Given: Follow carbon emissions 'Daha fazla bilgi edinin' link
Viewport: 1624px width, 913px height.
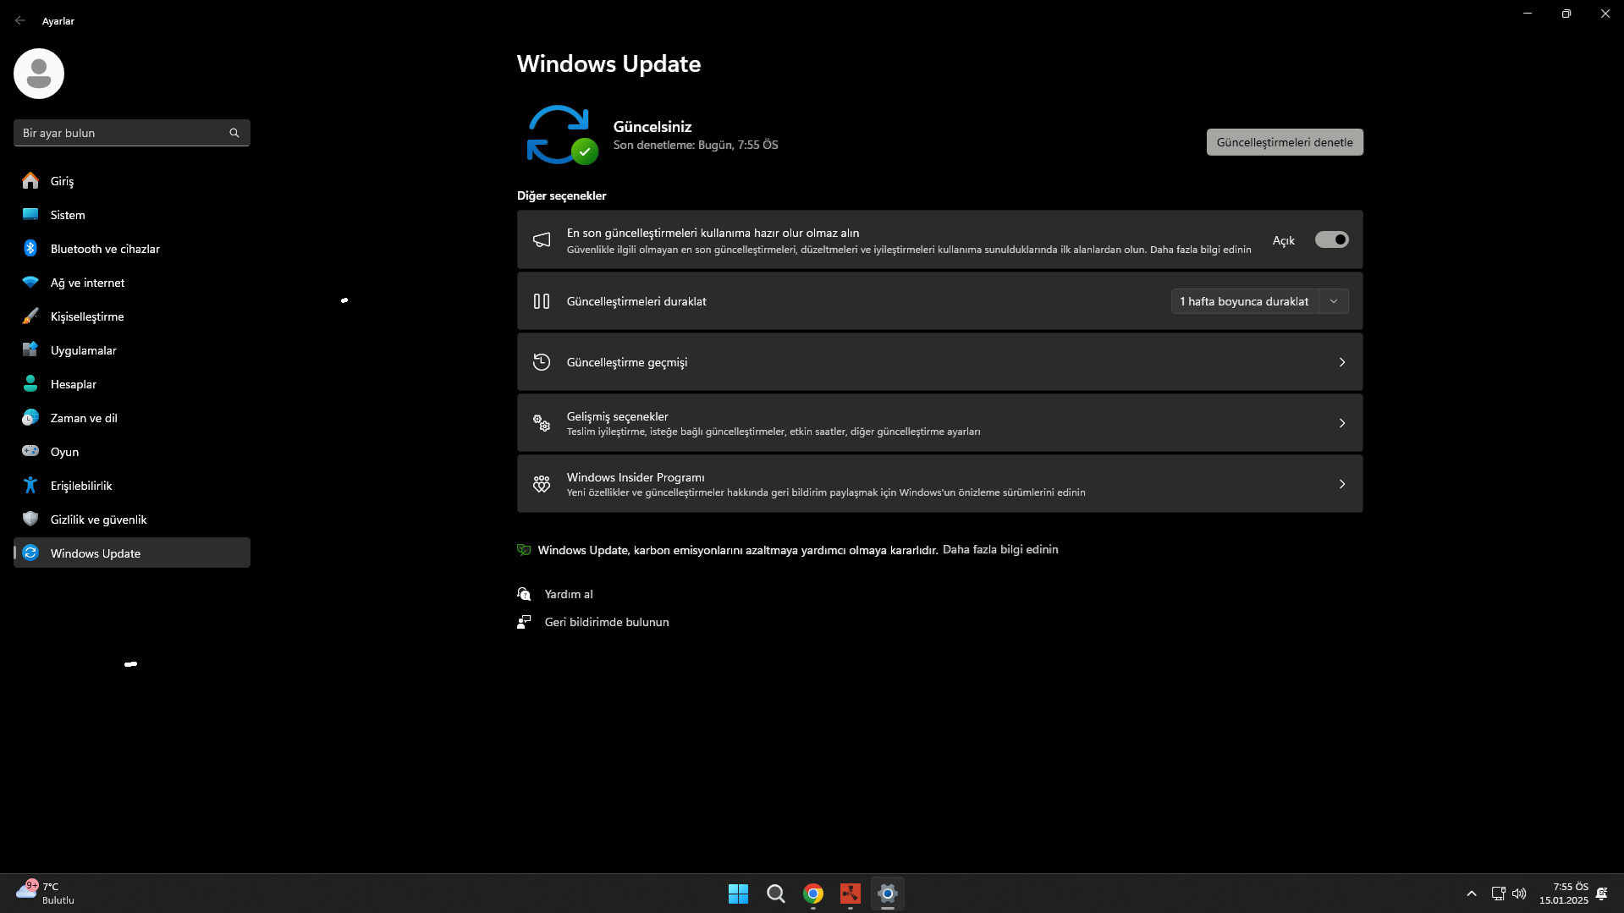Looking at the screenshot, I should pyautogui.click(x=1000, y=550).
